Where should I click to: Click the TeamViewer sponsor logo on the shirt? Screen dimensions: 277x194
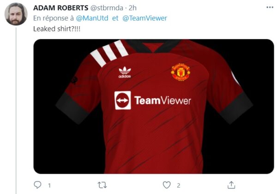pyautogui.click(x=152, y=100)
